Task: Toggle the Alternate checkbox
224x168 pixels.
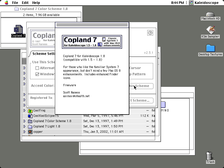Action: coord(37,68)
